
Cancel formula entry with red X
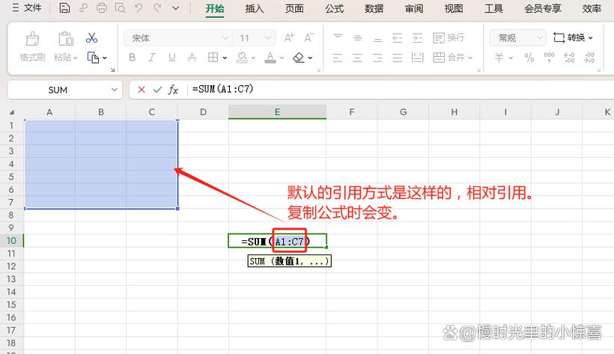[142, 90]
